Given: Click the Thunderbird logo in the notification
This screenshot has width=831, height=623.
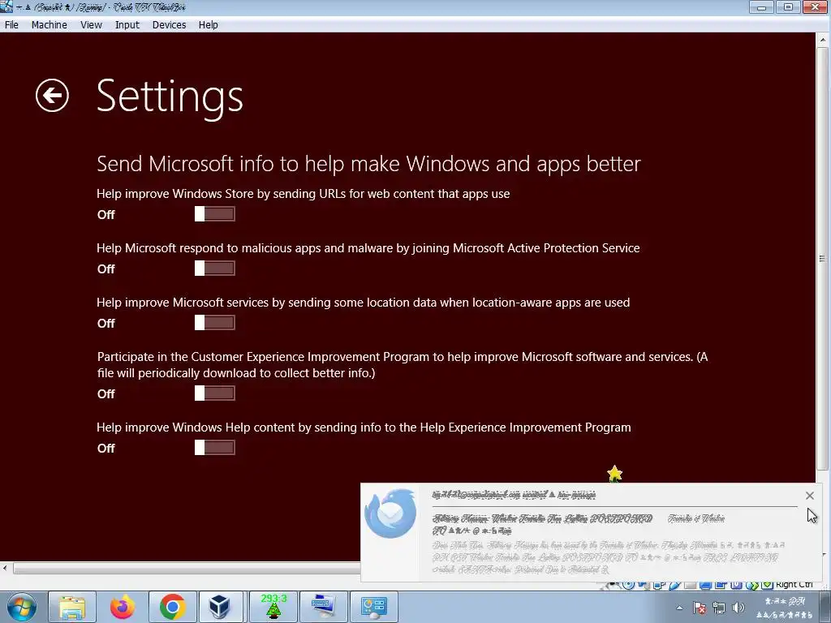Looking at the screenshot, I should (x=390, y=513).
